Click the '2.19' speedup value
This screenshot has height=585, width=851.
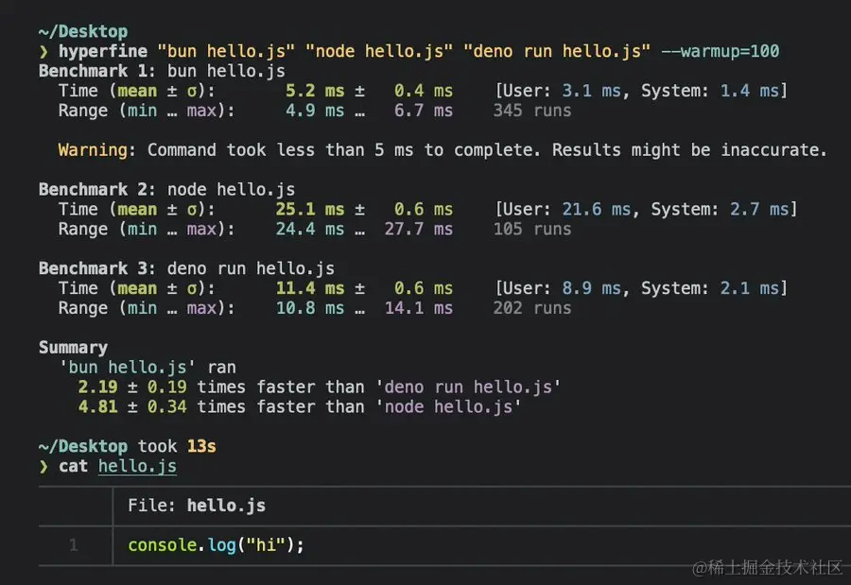97,387
